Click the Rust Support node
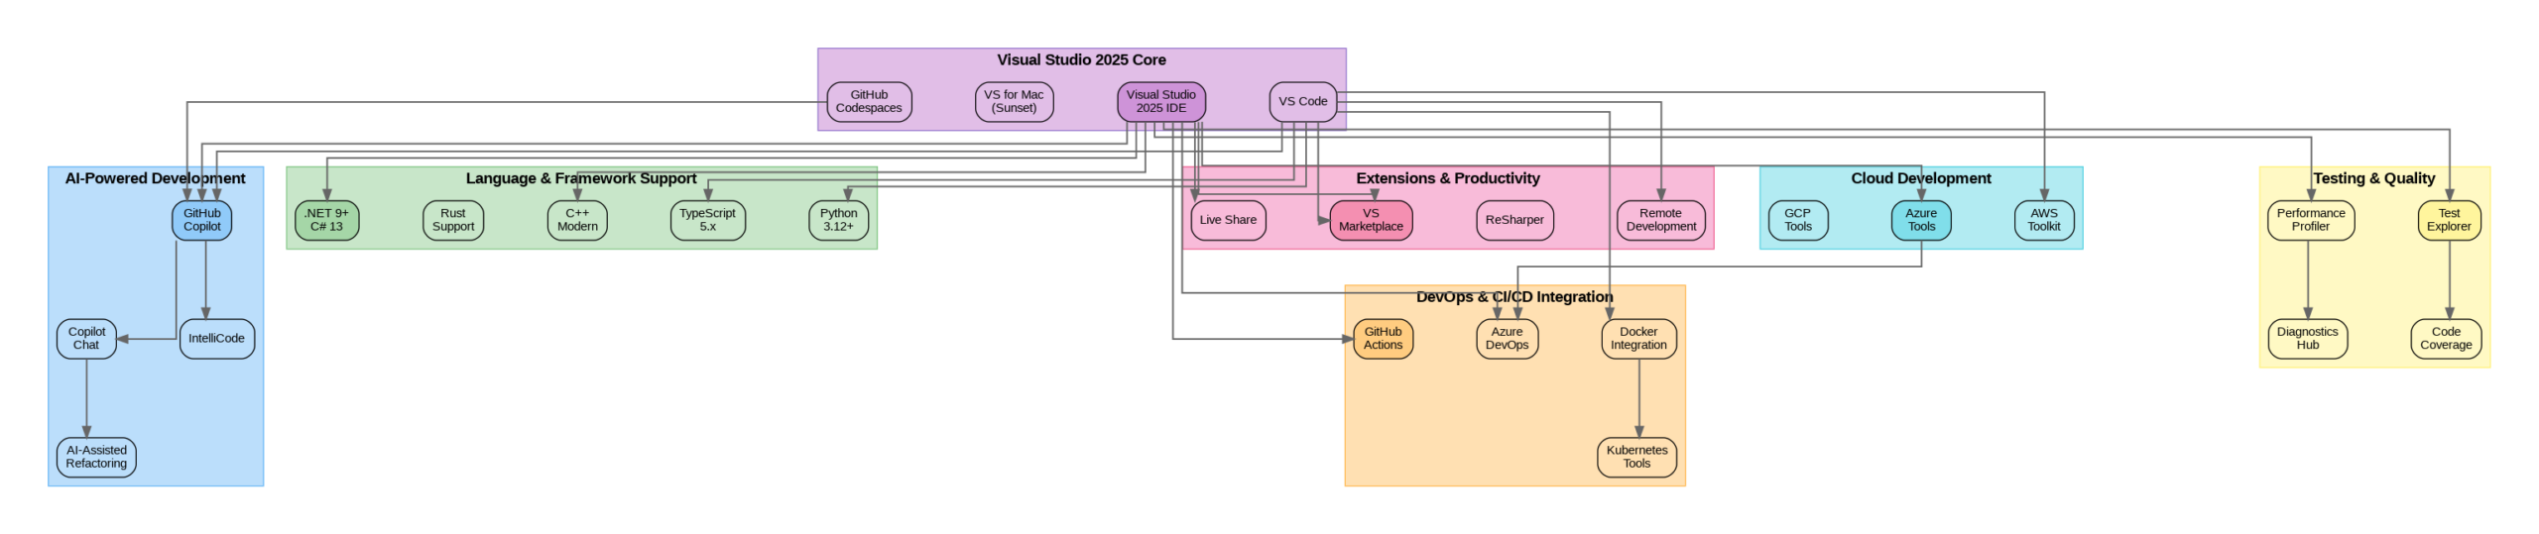Viewport: 2539px width, 534px height. 452,220
